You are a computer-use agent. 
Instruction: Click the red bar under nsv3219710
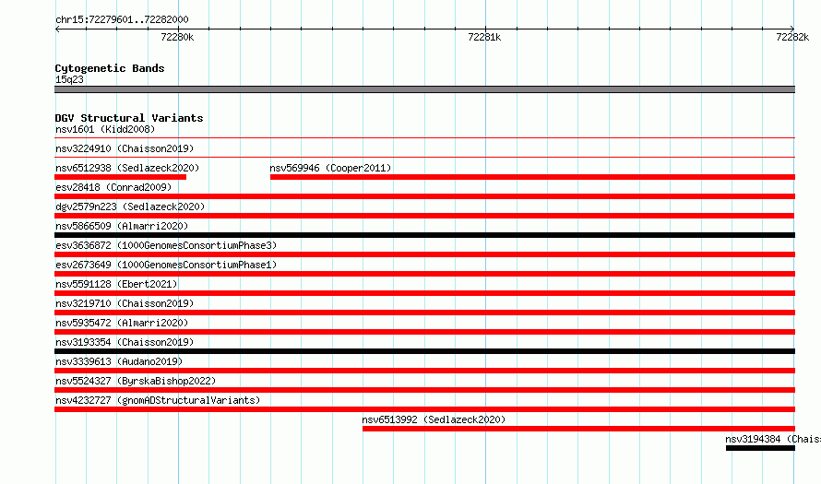coord(424,313)
